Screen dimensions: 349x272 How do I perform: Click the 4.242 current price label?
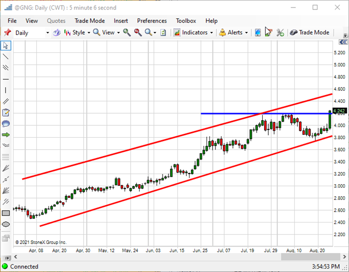(340, 111)
